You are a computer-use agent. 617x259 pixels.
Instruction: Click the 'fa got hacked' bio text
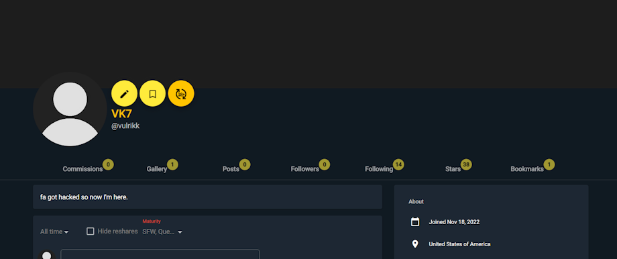click(x=84, y=197)
